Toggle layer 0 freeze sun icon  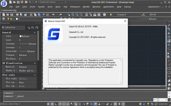pyautogui.click(x=11, y=19)
